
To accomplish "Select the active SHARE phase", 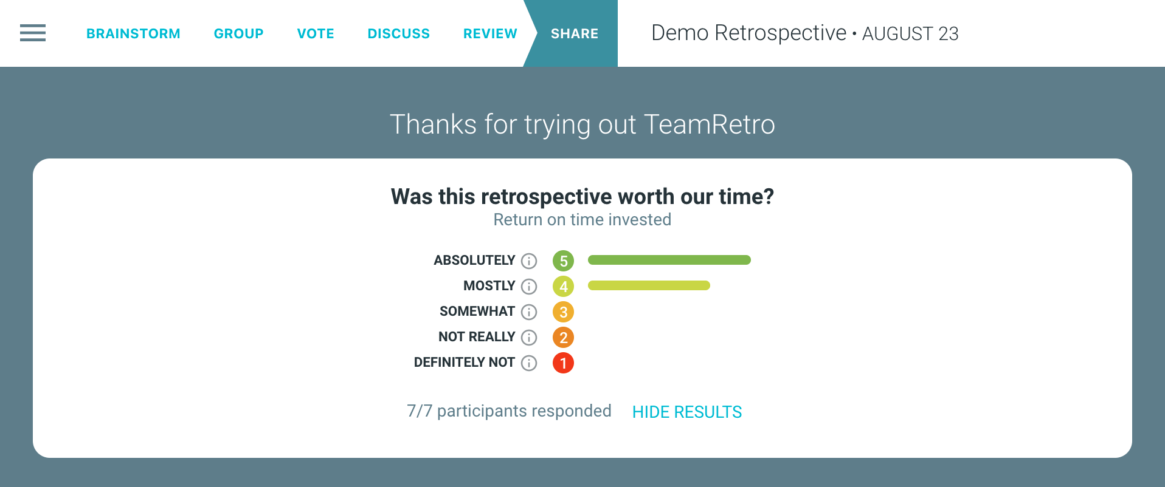I will [574, 33].
